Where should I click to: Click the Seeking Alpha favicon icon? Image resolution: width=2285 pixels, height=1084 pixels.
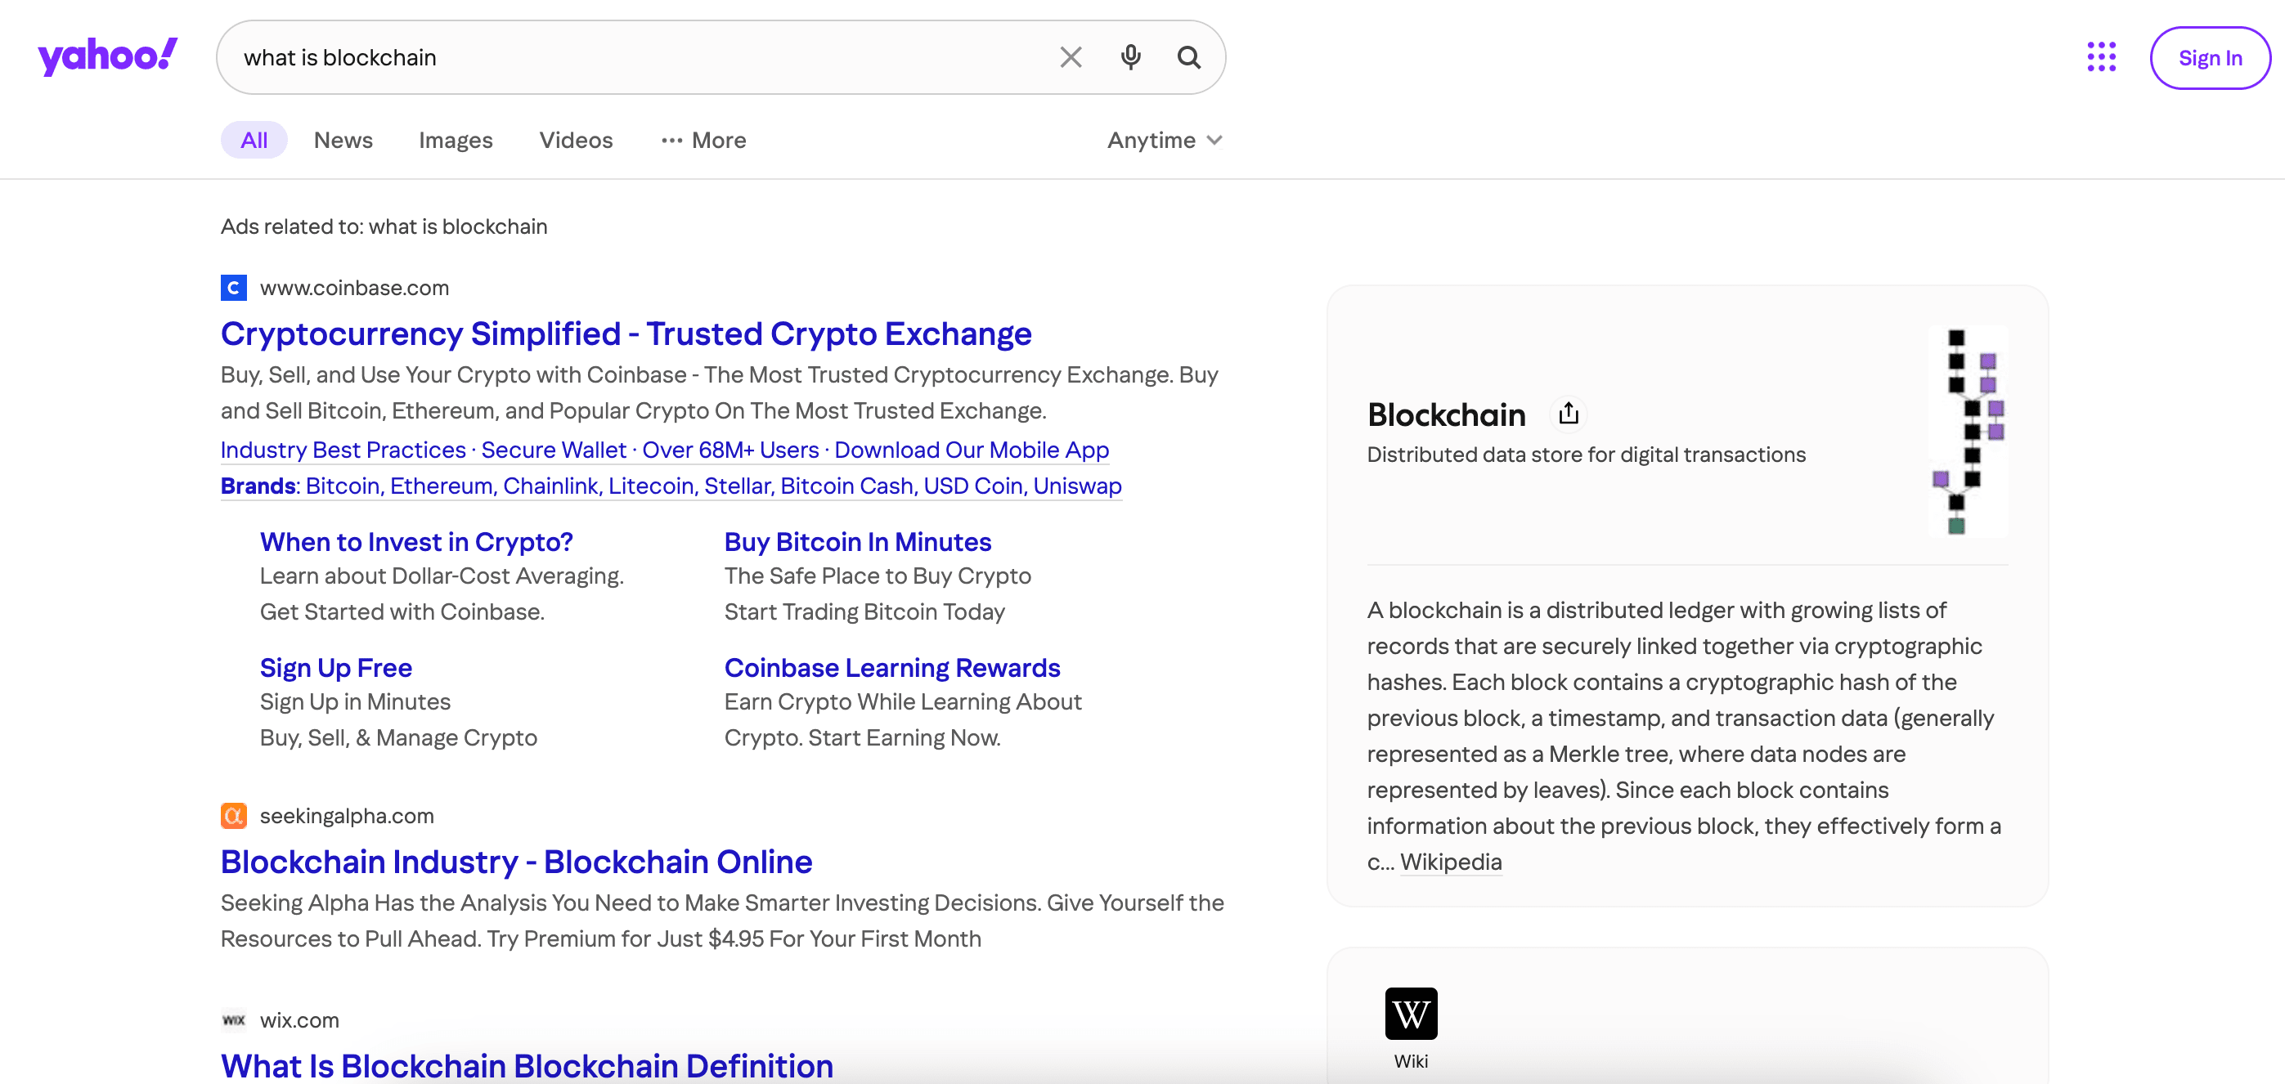[x=233, y=814]
